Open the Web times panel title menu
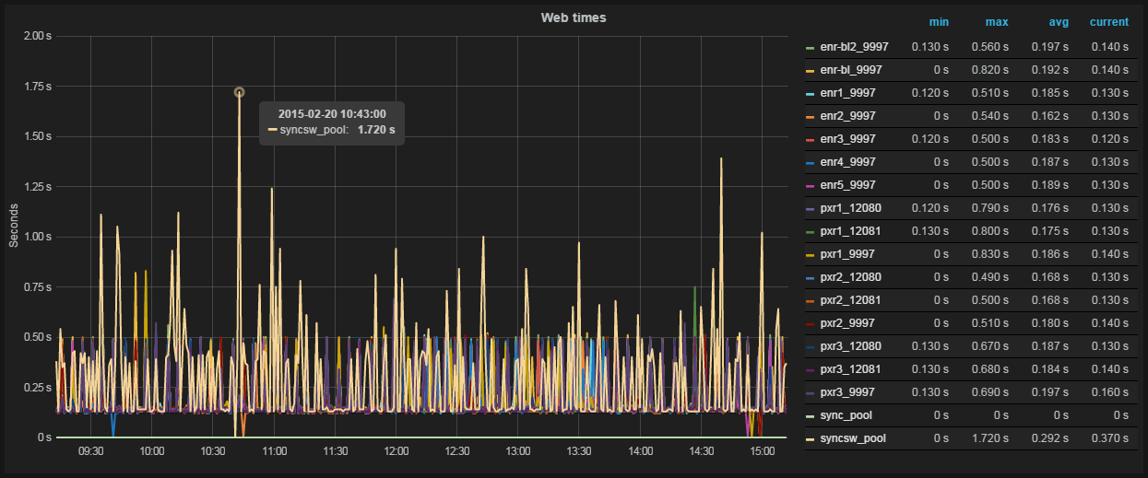 573,17
